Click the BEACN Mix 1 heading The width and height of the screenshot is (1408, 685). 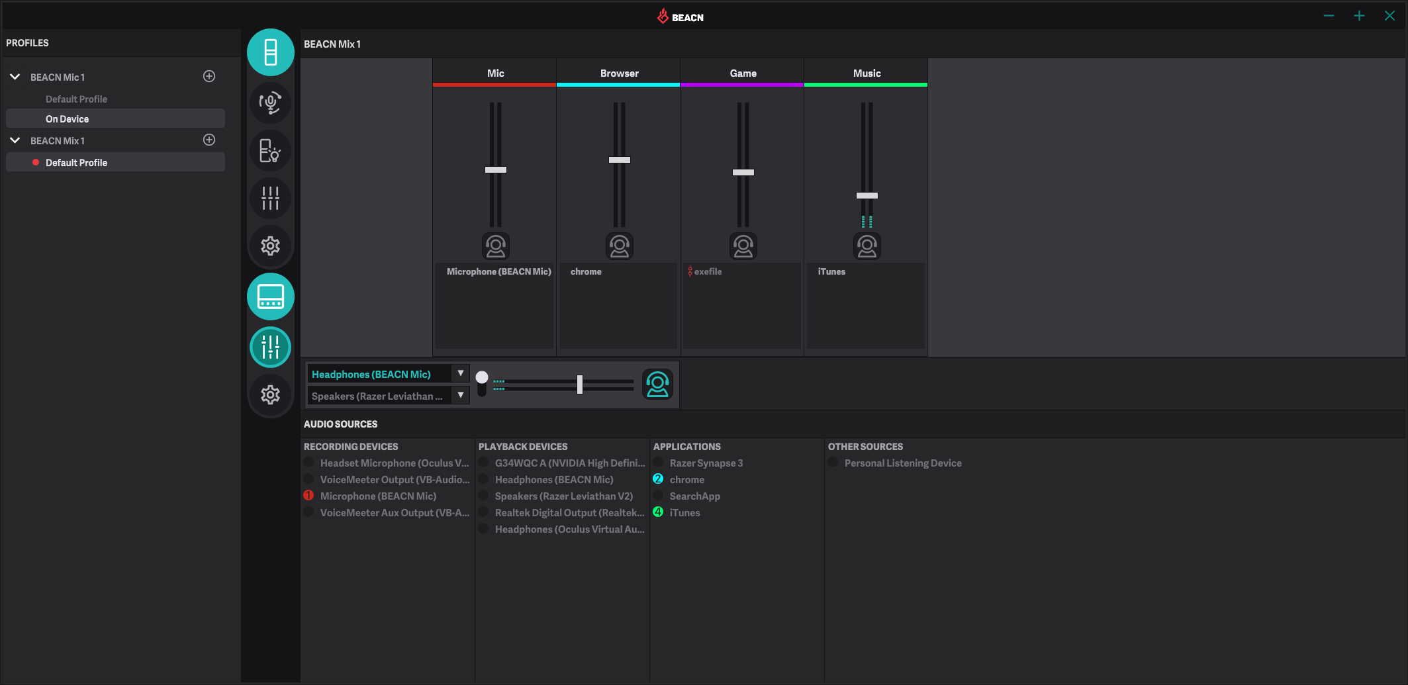[x=332, y=44]
